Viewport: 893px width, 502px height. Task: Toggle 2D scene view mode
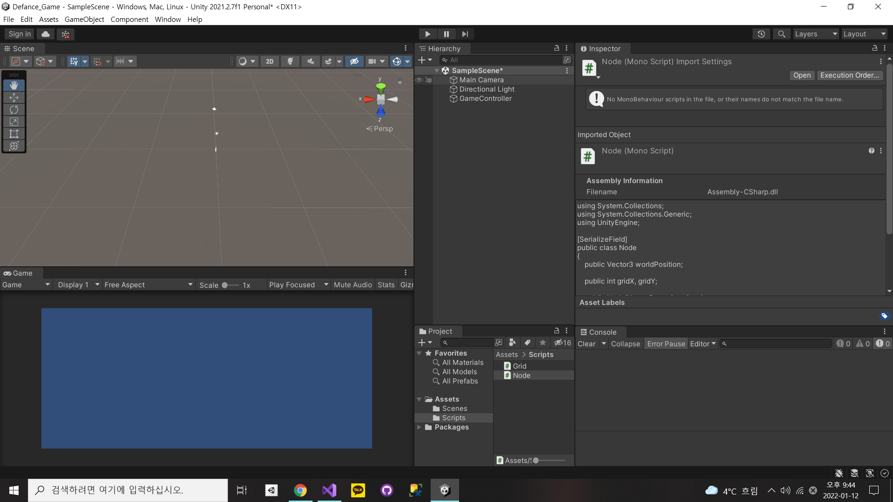pos(270,61)
